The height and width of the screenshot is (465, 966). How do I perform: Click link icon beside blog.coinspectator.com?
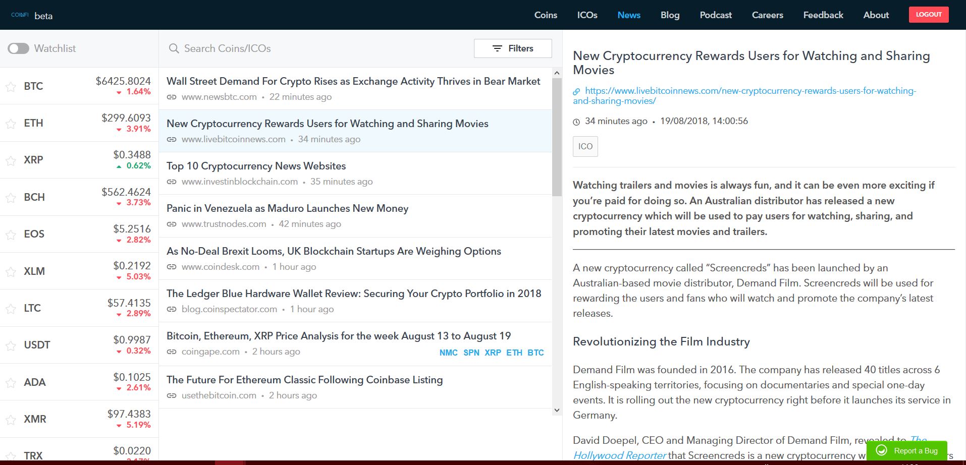[172, 309]
